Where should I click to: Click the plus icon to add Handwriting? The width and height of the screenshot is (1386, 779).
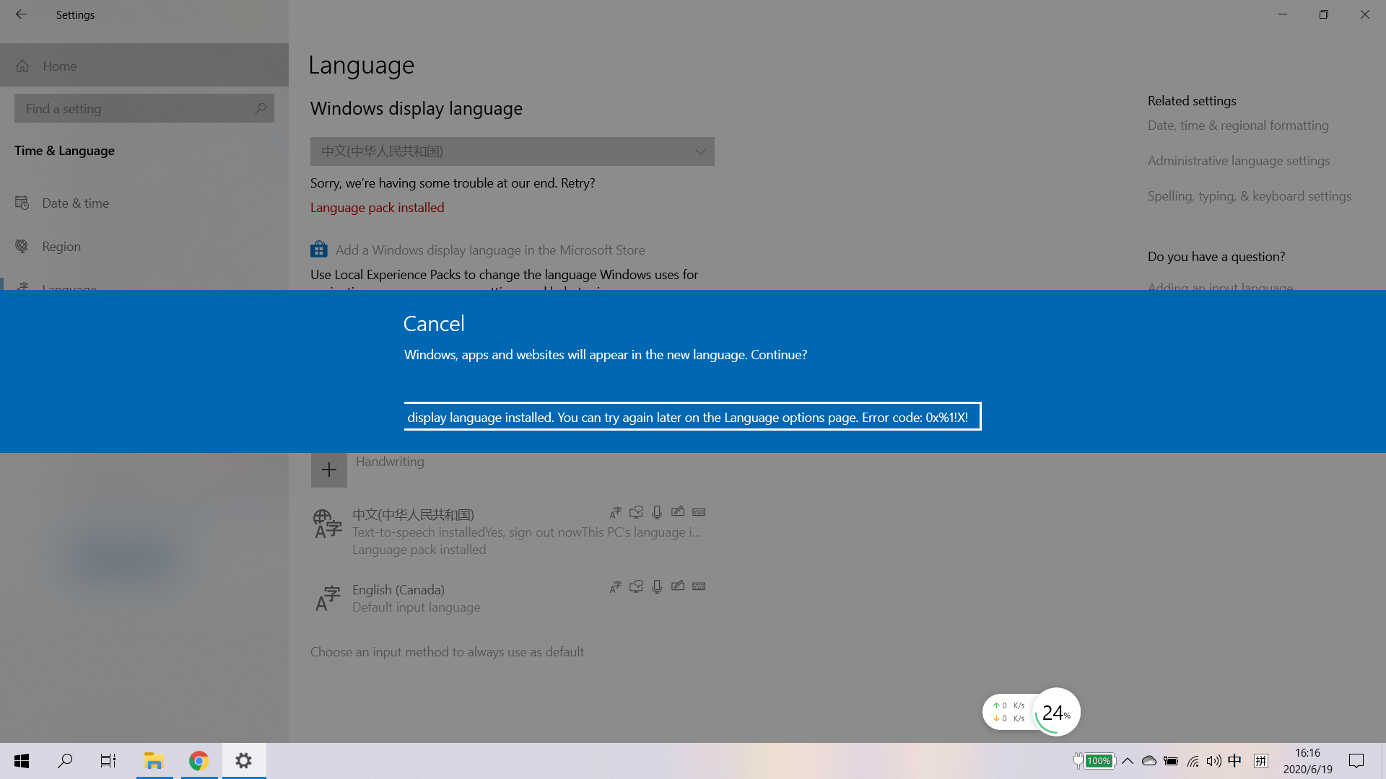coord(329,469)
